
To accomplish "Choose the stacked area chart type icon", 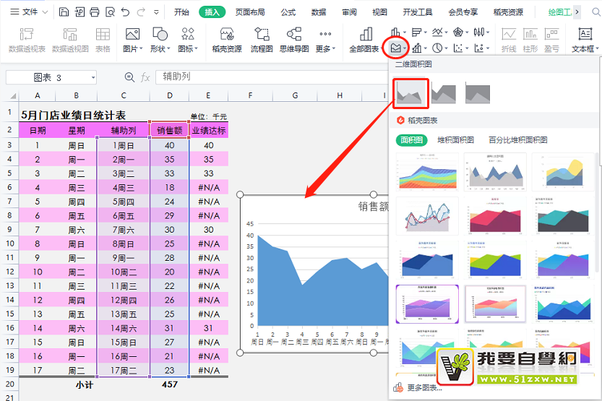I will tap(443, 93).
